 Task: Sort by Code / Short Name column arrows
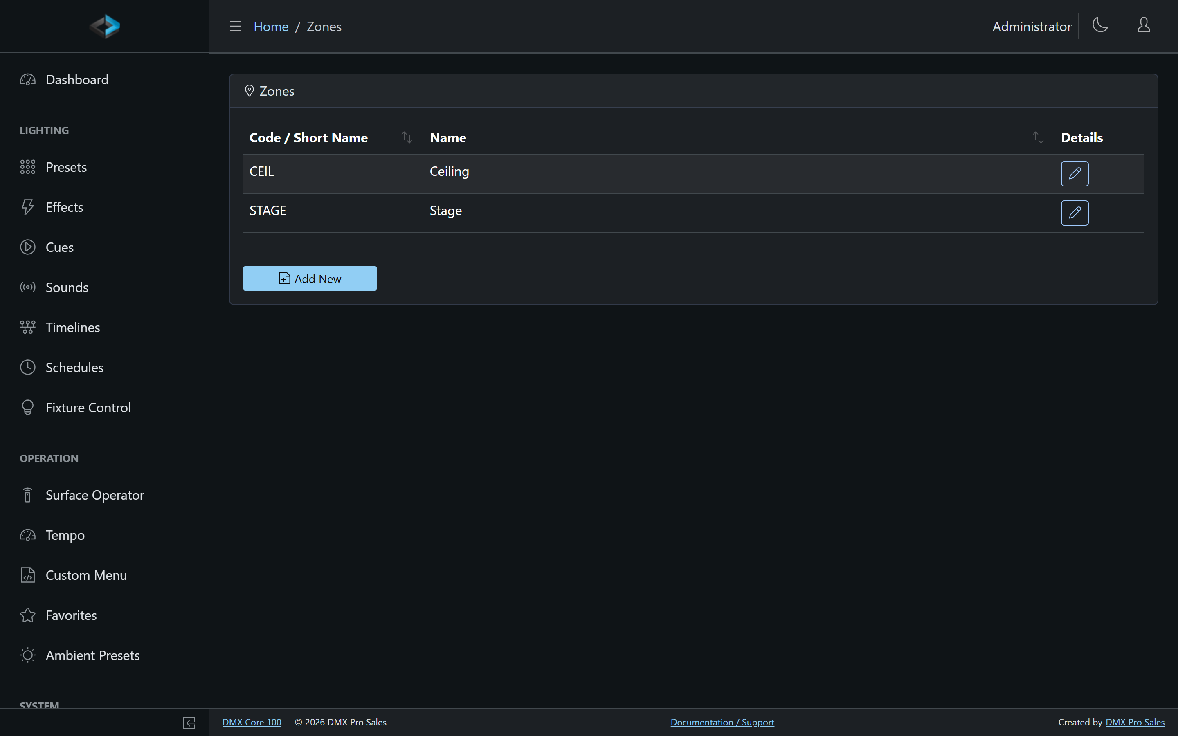coord(407,138)
